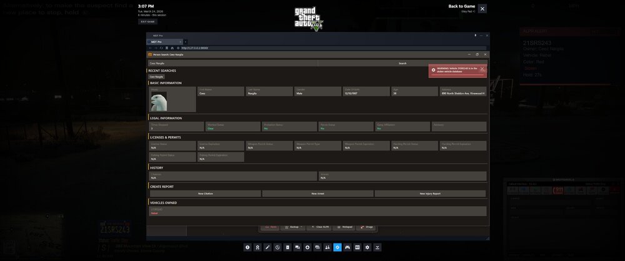Toggle the highlighted web browser icon in overlay bar

coord(337,247)
